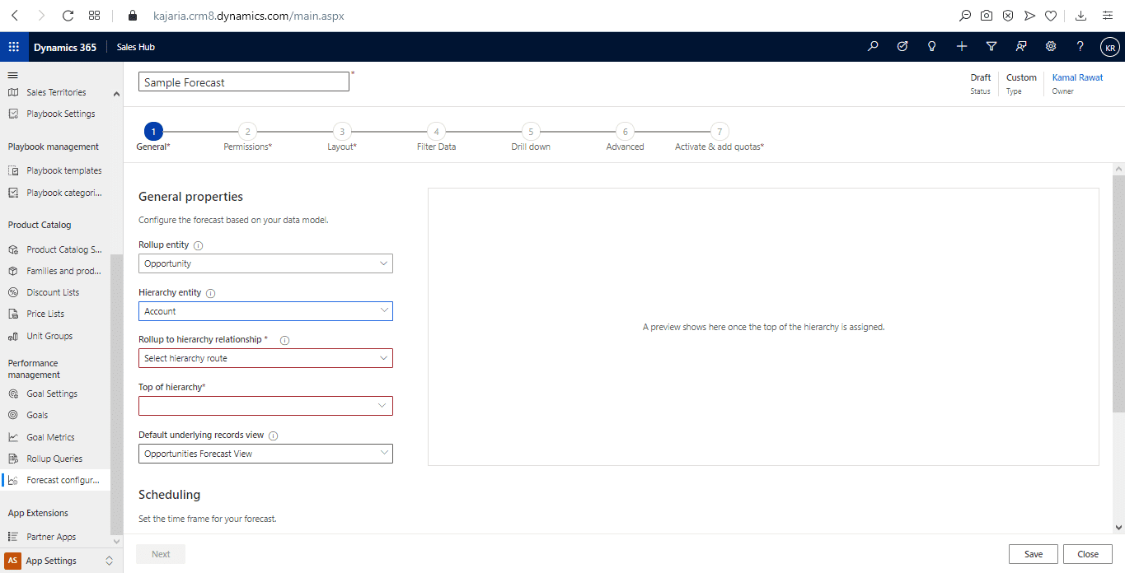This screenshot has width=1125, height=573.
Task: Go to step 1 General
Action: point(152,131)
